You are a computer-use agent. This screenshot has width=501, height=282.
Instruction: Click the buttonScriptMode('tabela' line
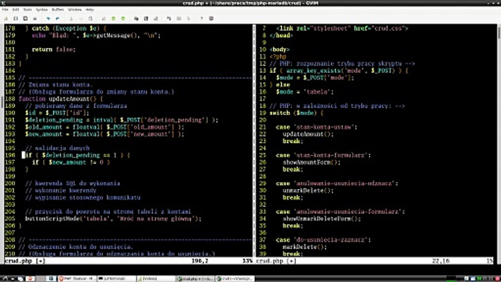tap(113, 219)
